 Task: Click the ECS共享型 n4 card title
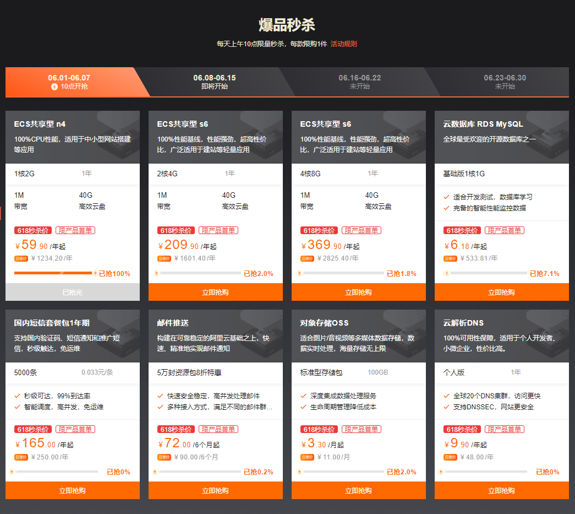[x=40, y=124]
